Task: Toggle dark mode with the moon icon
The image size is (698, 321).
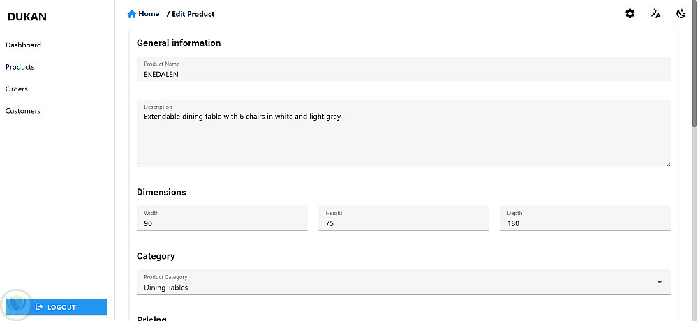Action: click(681, 13)
